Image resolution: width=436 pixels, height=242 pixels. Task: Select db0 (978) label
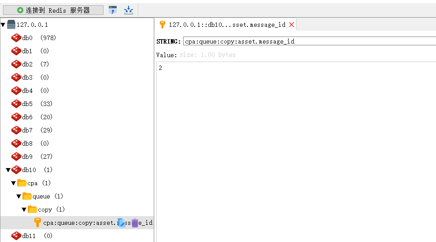(x=39, y=38)
